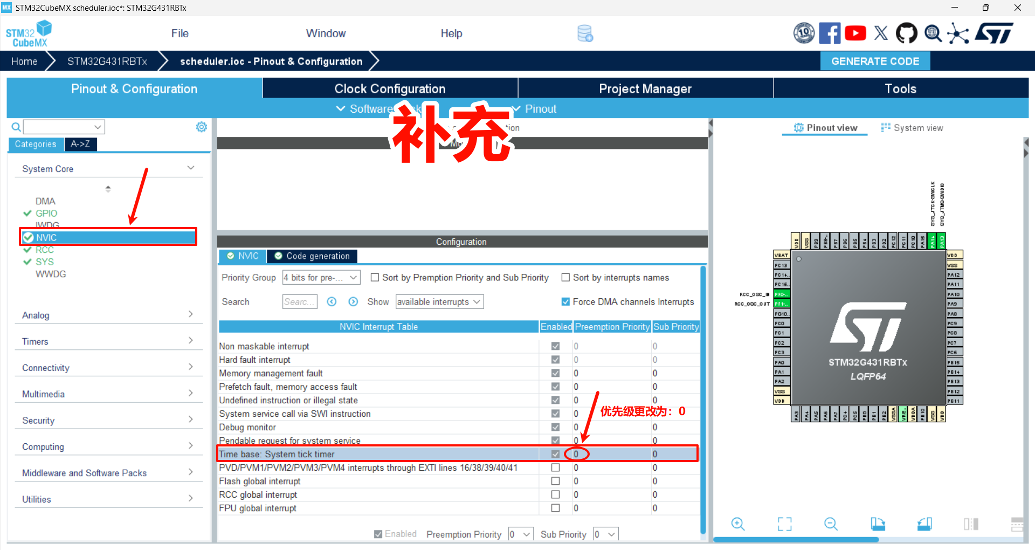Click the search magnifier in categories panel
1035x550 pixels.
pos(16,127)
